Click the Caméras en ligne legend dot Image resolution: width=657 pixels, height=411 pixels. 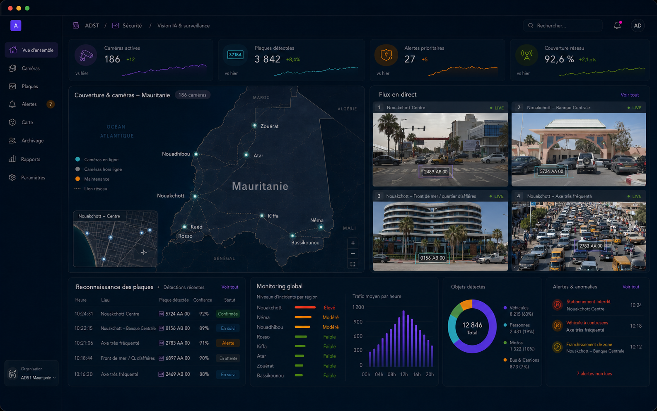point(77,159)
